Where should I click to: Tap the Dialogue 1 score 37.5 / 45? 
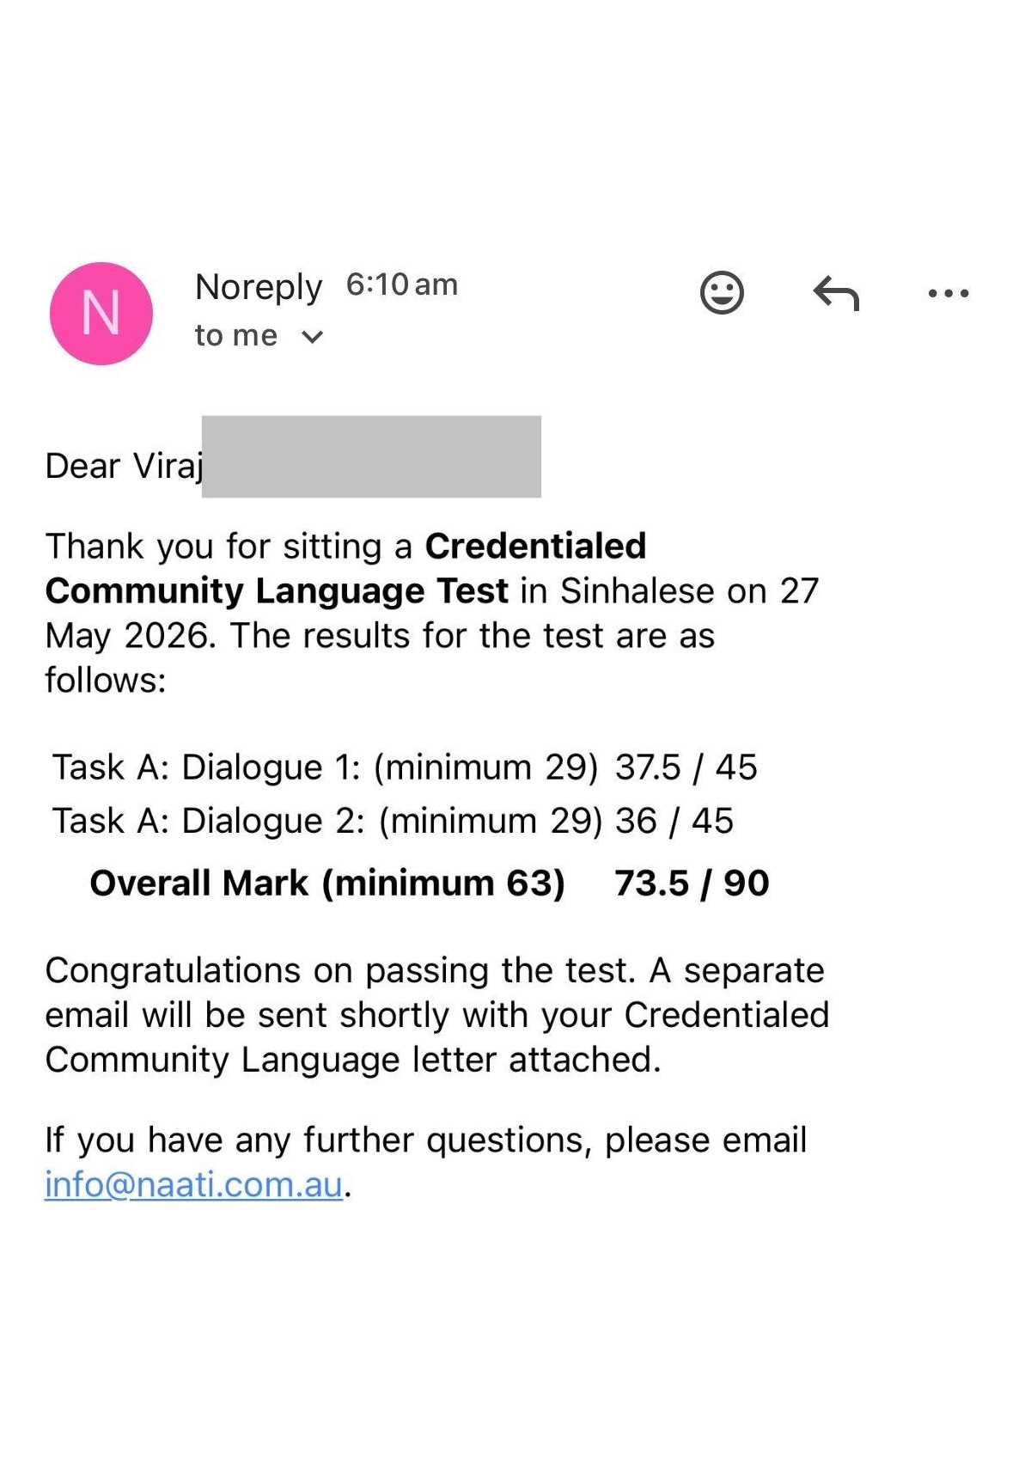click(686, 767)
